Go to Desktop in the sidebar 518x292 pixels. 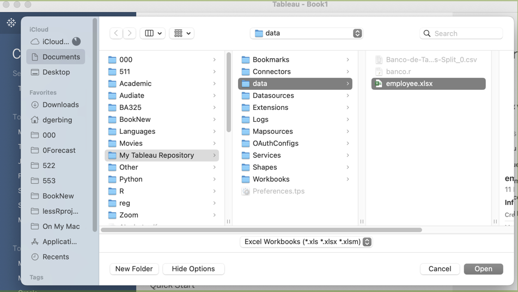[56, 72]
